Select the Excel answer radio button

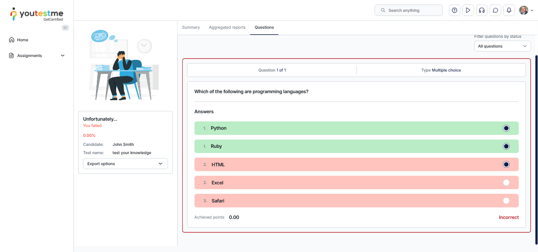[506, 182]
